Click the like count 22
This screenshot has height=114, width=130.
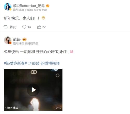pos(44,27)
